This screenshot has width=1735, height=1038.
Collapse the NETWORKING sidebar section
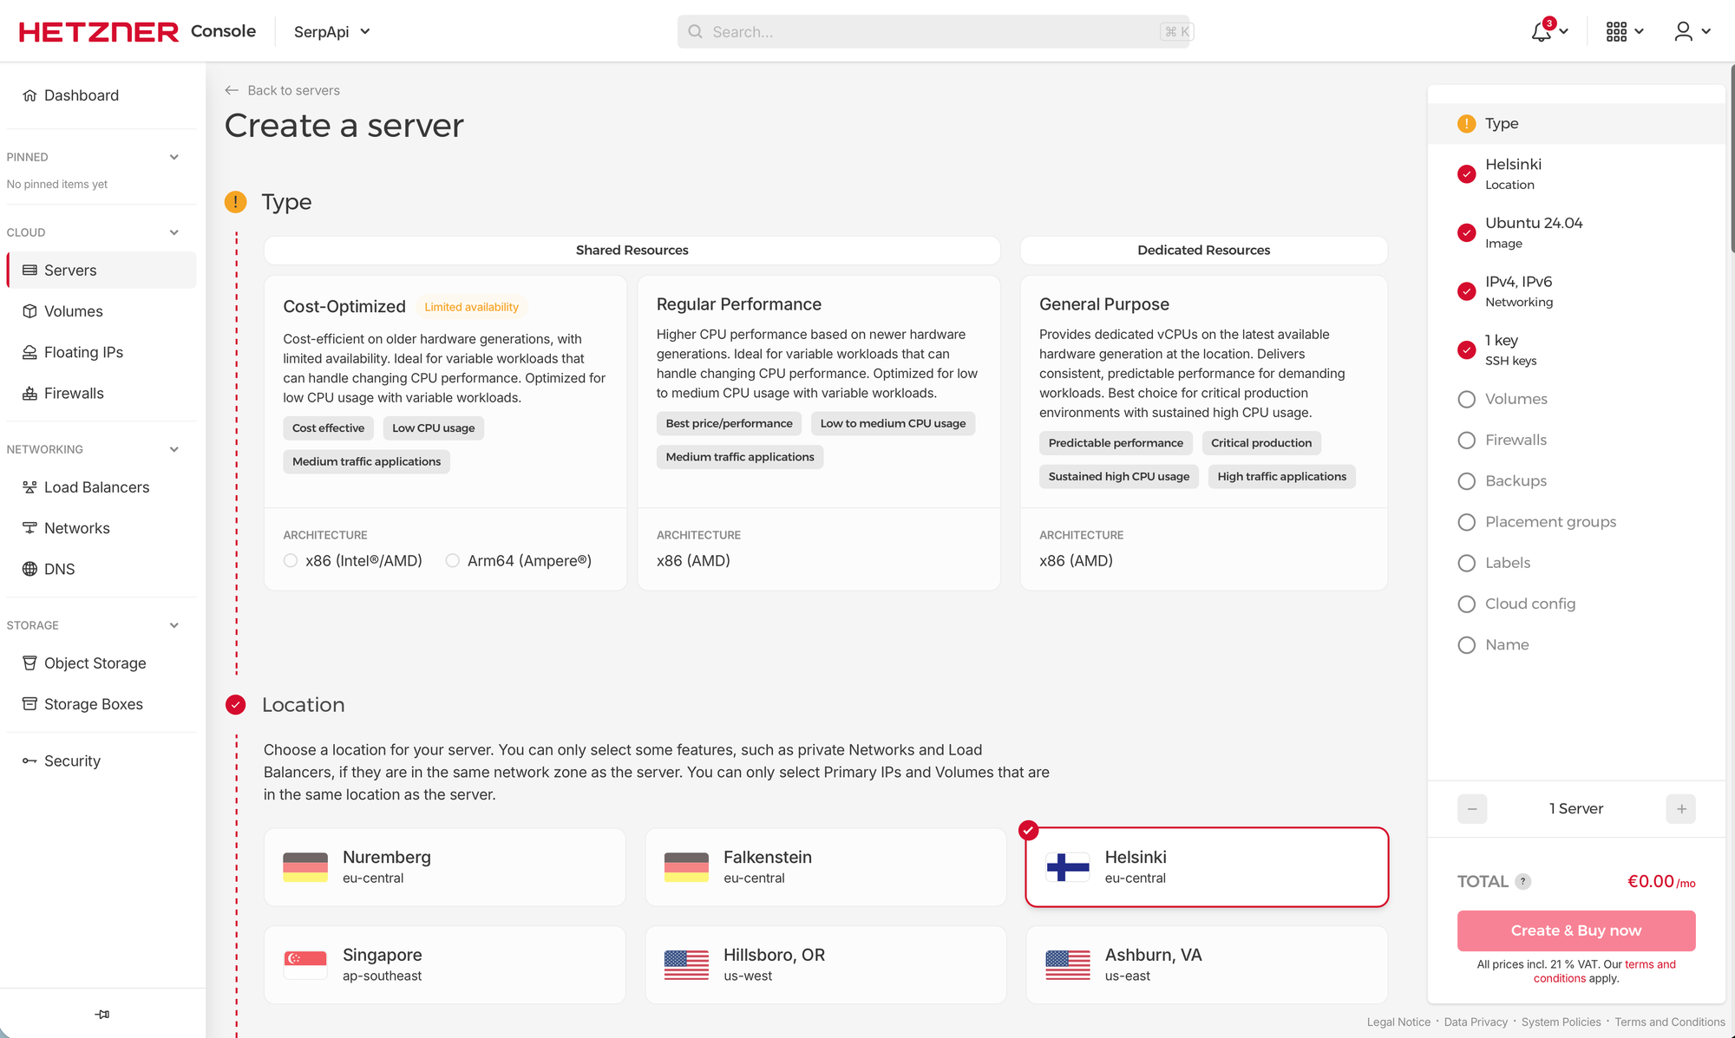point(174,449)
